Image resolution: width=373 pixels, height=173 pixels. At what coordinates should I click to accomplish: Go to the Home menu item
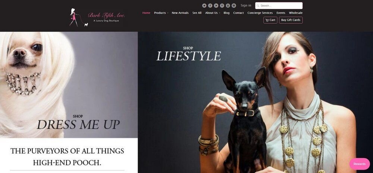point(146,13)
